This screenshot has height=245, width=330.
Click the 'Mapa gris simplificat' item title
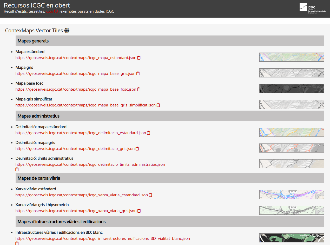(x=34, y=99)
